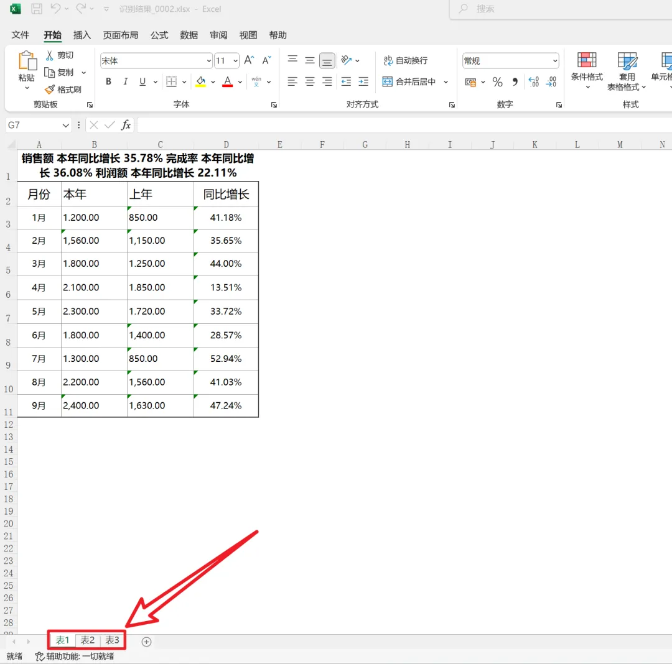Click the search box (搜索)
Viewport: 672px width, 664px height.
pos(561,9)
